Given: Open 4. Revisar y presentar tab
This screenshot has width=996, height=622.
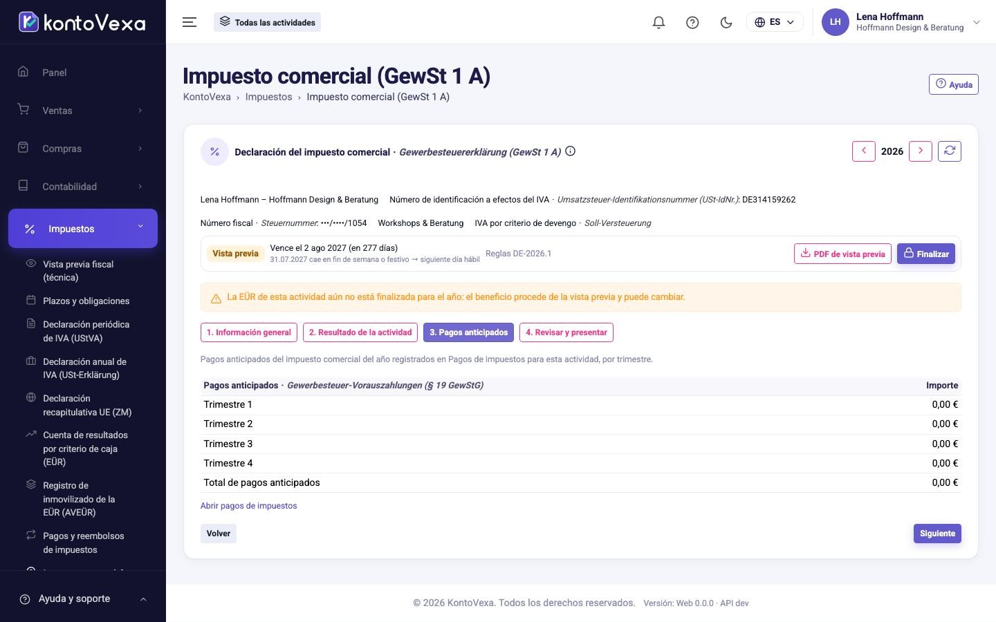Looking at the screenshot, I should 566,332.
